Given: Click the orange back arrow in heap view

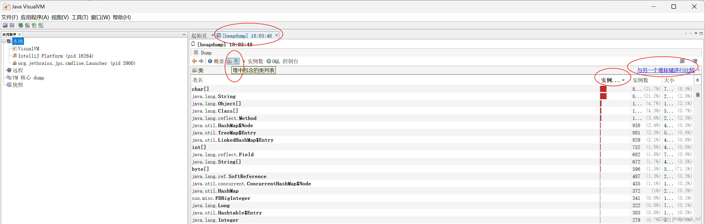Looking at the screenshot, I should coord(194,61).
